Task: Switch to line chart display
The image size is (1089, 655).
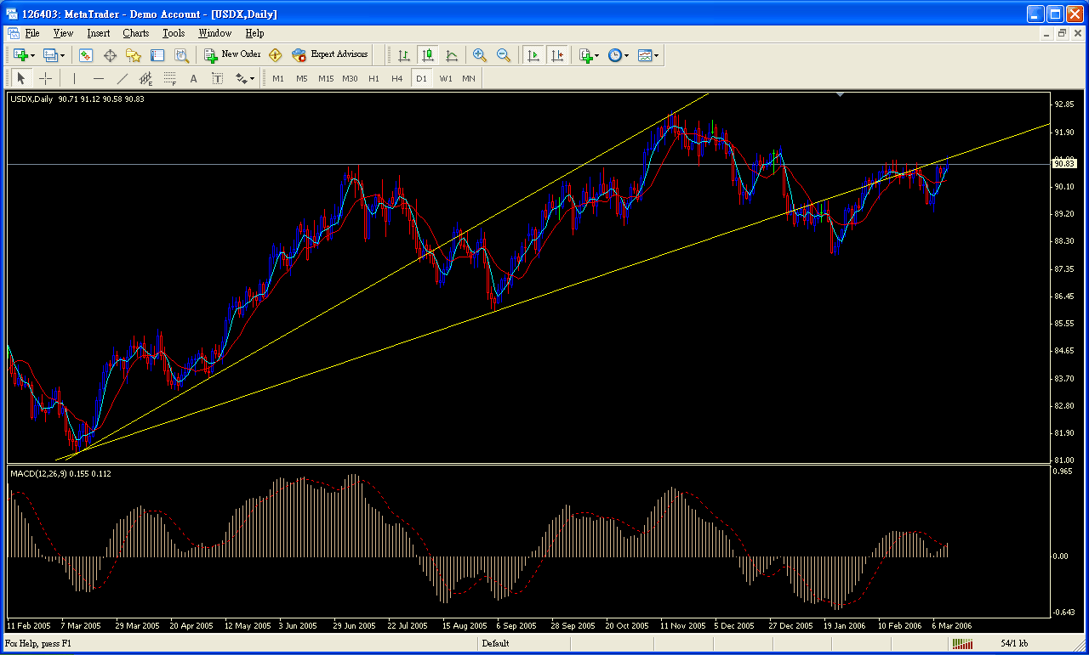Action: click(452, 55)
